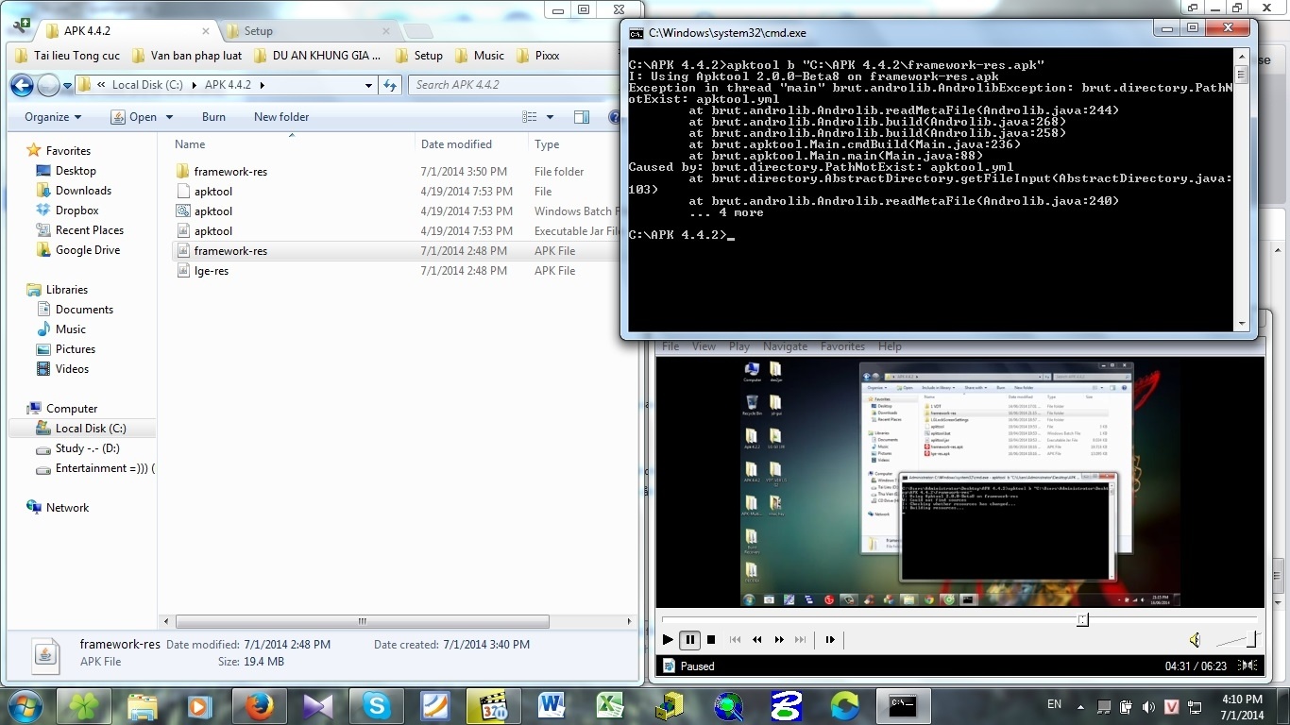Show the preview pane in Explorer
1290x725 pixels.
click(582, 117)
